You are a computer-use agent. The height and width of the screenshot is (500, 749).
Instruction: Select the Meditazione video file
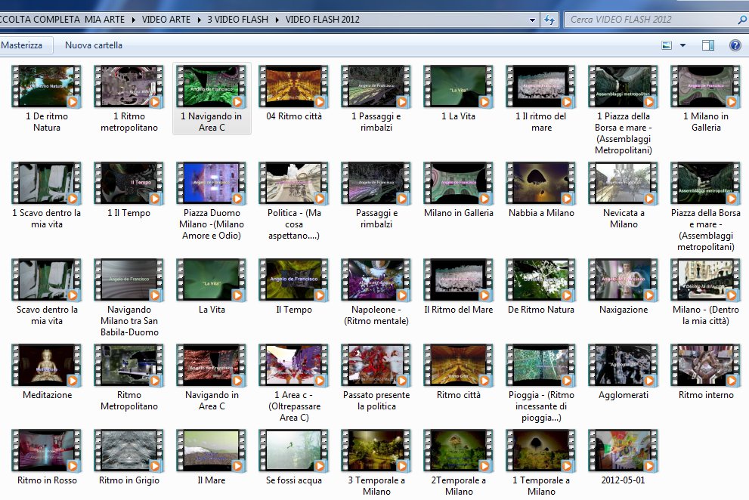[47, 366]
